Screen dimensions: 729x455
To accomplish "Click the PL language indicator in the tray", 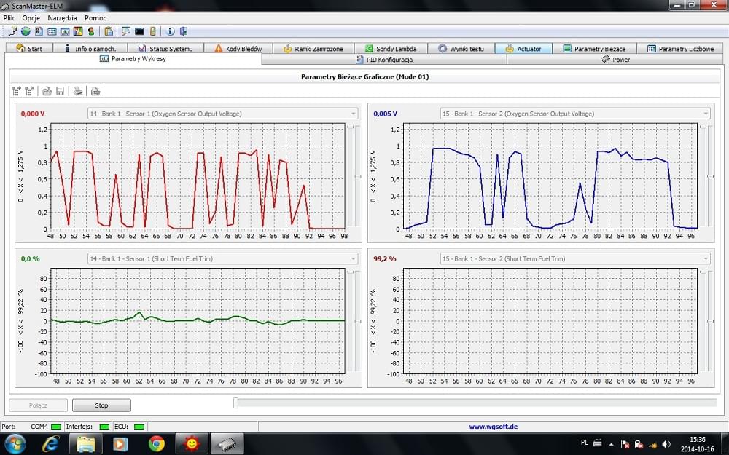I will click(x=585, y=443).
